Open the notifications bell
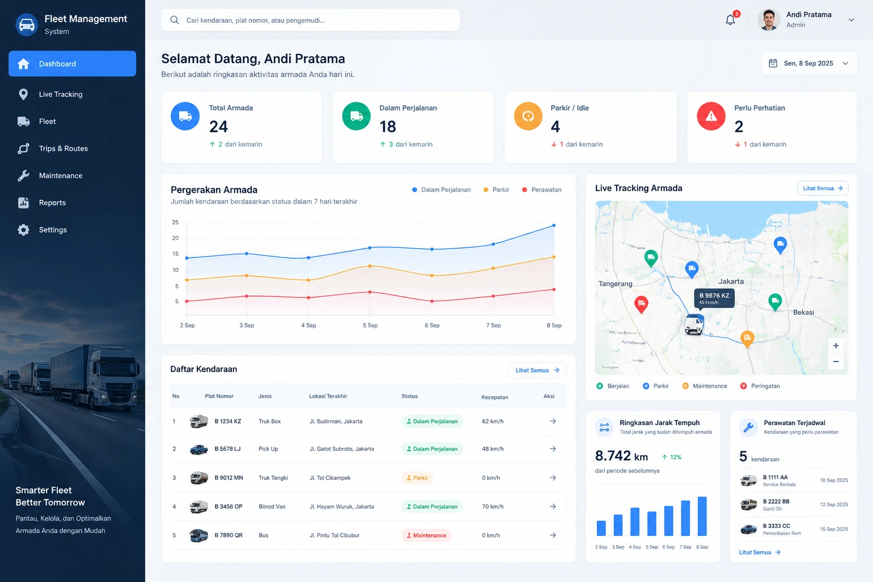 point(730,20)
